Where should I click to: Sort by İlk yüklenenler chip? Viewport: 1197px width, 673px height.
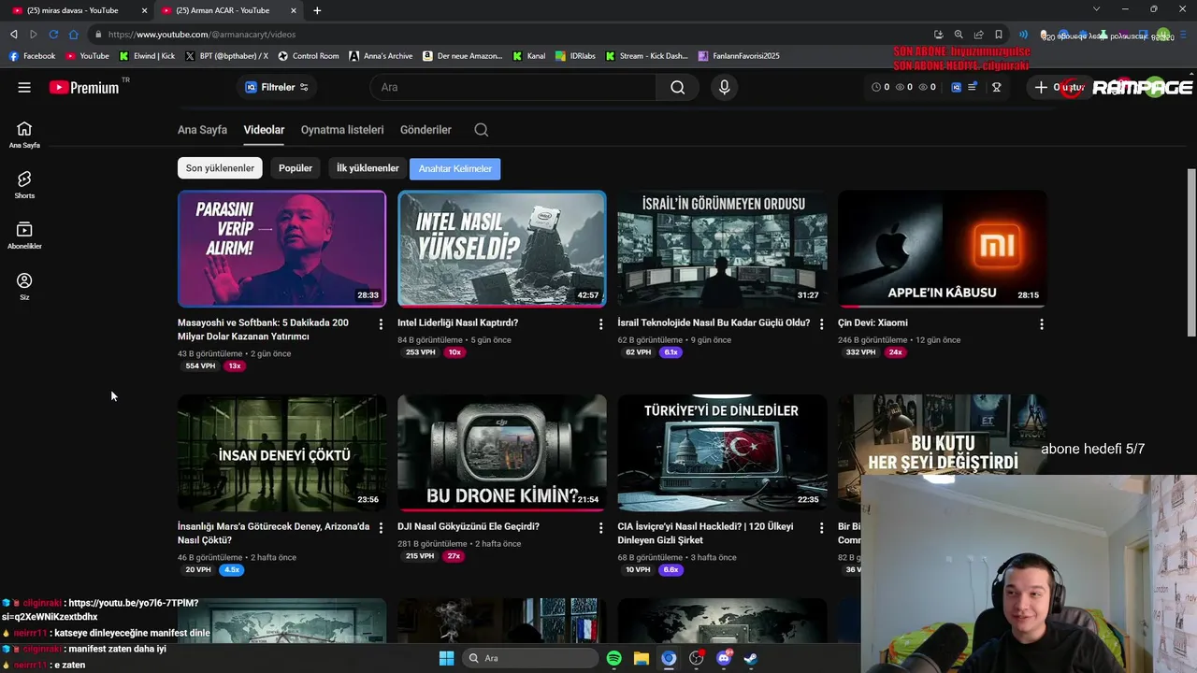pyautogui.click(x=368, y=168)
